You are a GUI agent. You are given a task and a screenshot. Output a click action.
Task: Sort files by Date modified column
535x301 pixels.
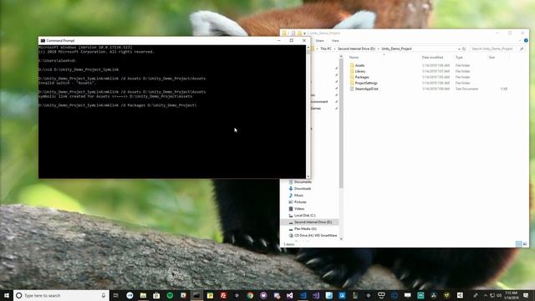(x=432, y=58)
